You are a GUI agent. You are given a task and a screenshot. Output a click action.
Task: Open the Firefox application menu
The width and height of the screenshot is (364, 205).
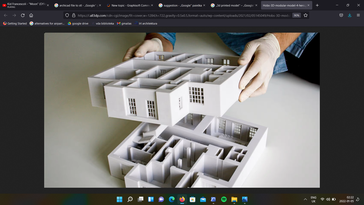click(x=358, y=15)
